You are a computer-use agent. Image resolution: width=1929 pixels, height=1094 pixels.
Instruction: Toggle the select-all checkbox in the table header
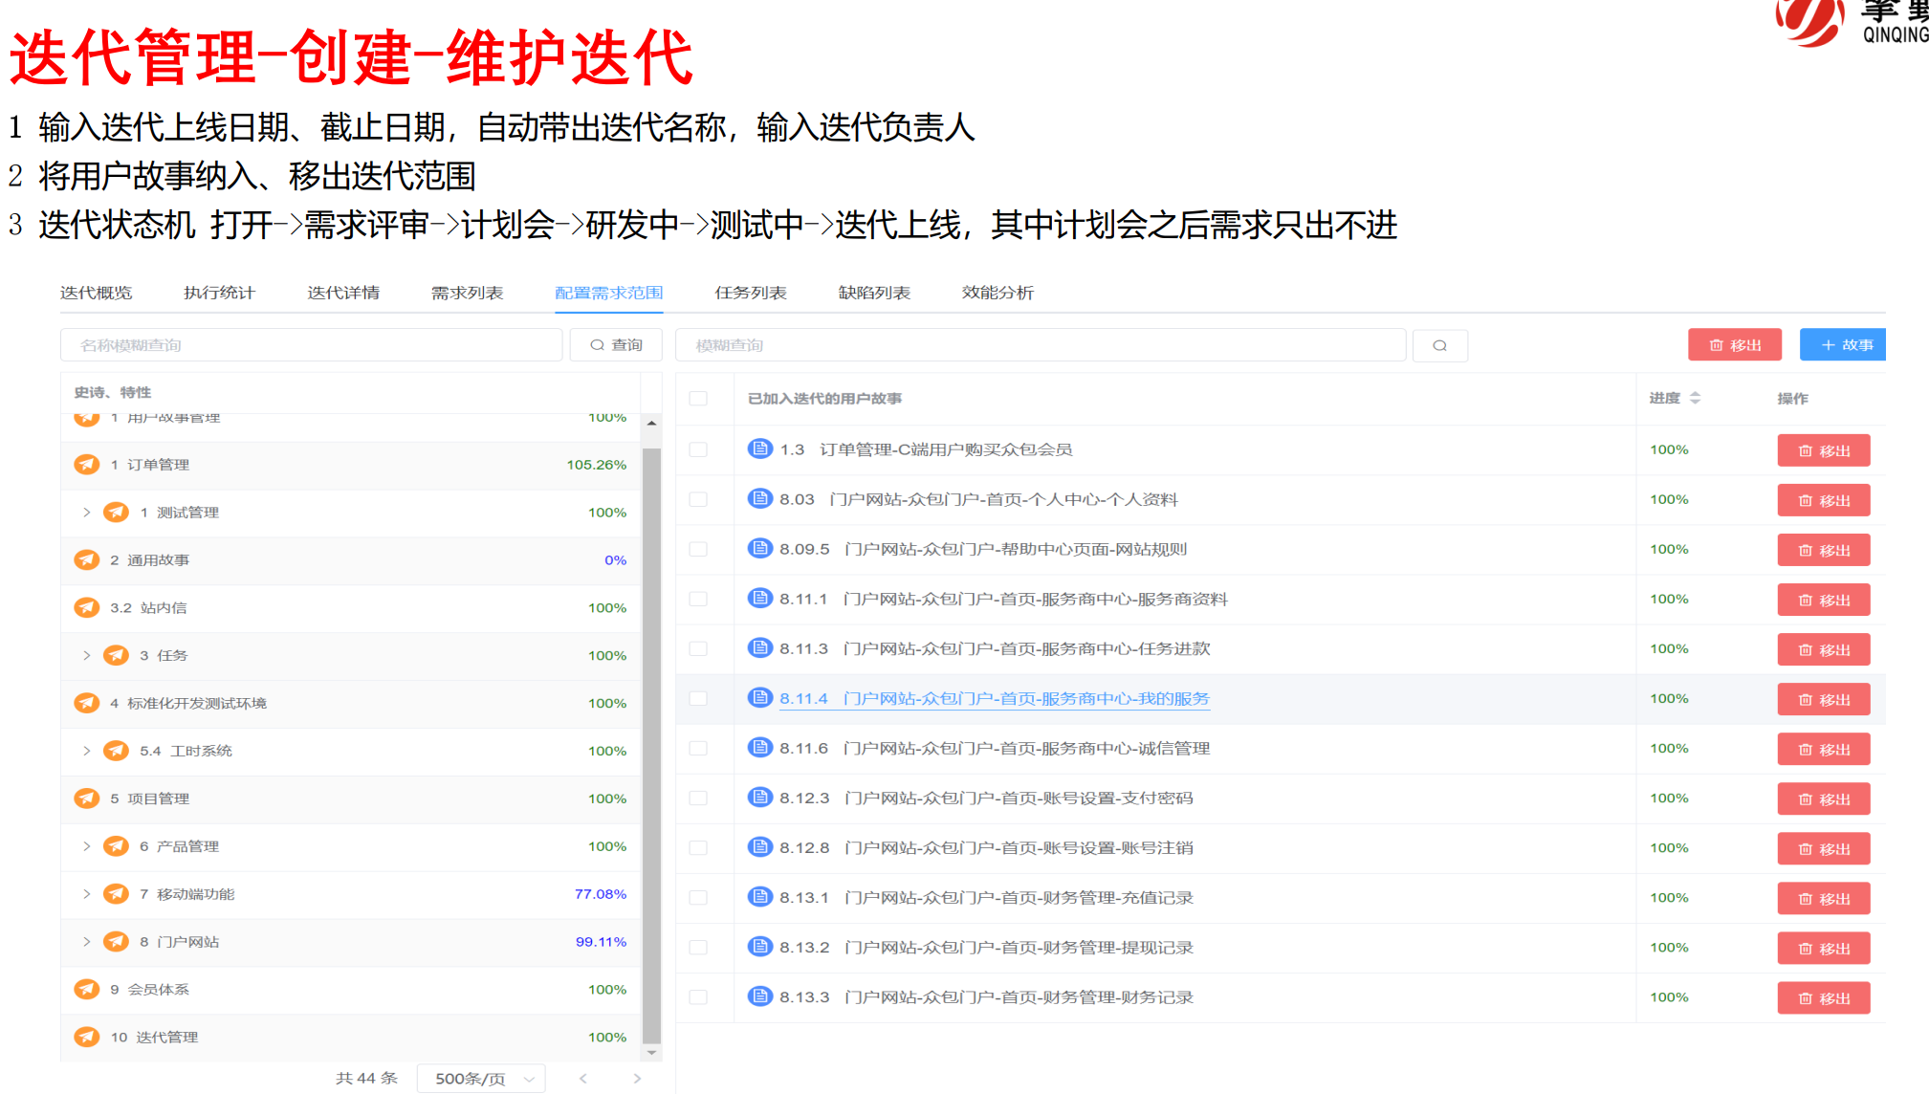pyautogui.click(x=698, y=398)
